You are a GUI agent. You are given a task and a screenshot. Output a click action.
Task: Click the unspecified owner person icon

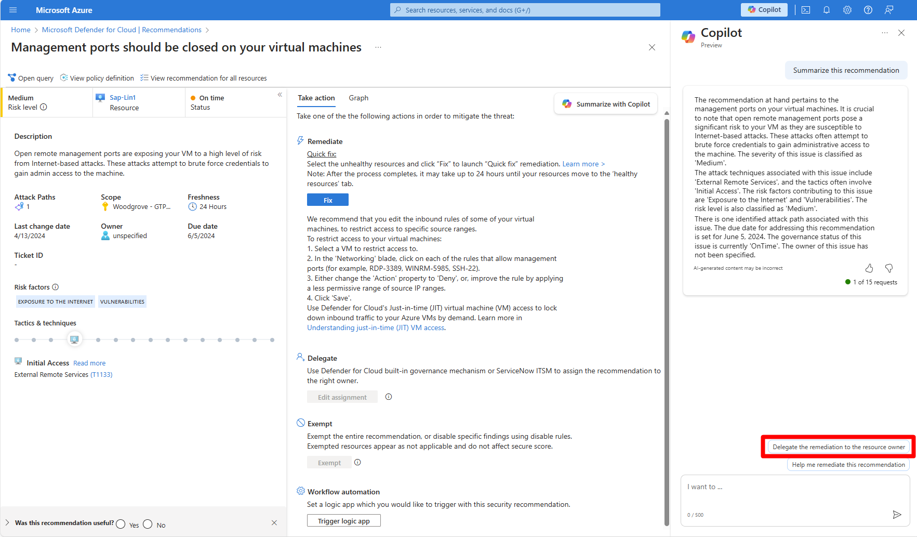(105, 235)
